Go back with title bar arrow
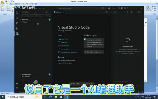158x99 pixels. (53, 8)
